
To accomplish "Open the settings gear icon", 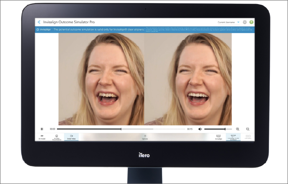I will coord(245,22).
